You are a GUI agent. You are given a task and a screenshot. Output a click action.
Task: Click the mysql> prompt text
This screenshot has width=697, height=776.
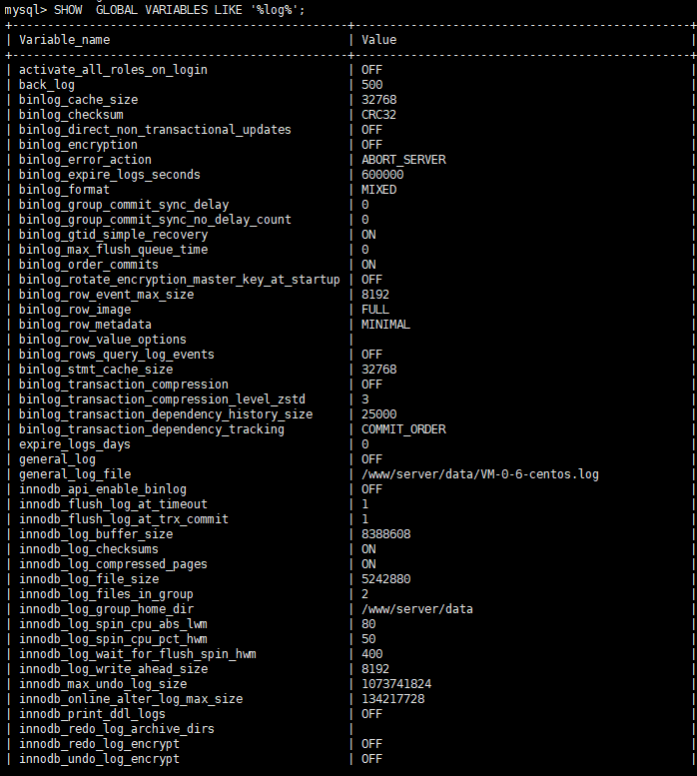point(25,10)
